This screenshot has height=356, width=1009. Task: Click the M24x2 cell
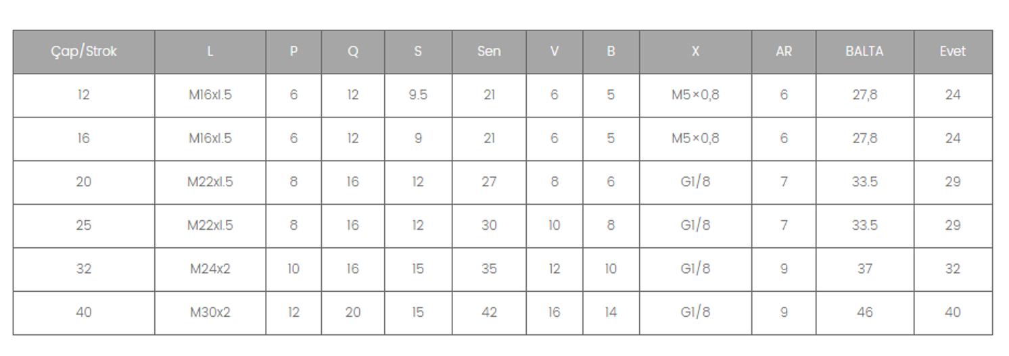pos(210,269)
